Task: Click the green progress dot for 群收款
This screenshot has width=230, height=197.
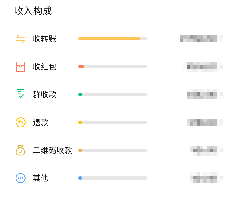Action: coord(80,94)
